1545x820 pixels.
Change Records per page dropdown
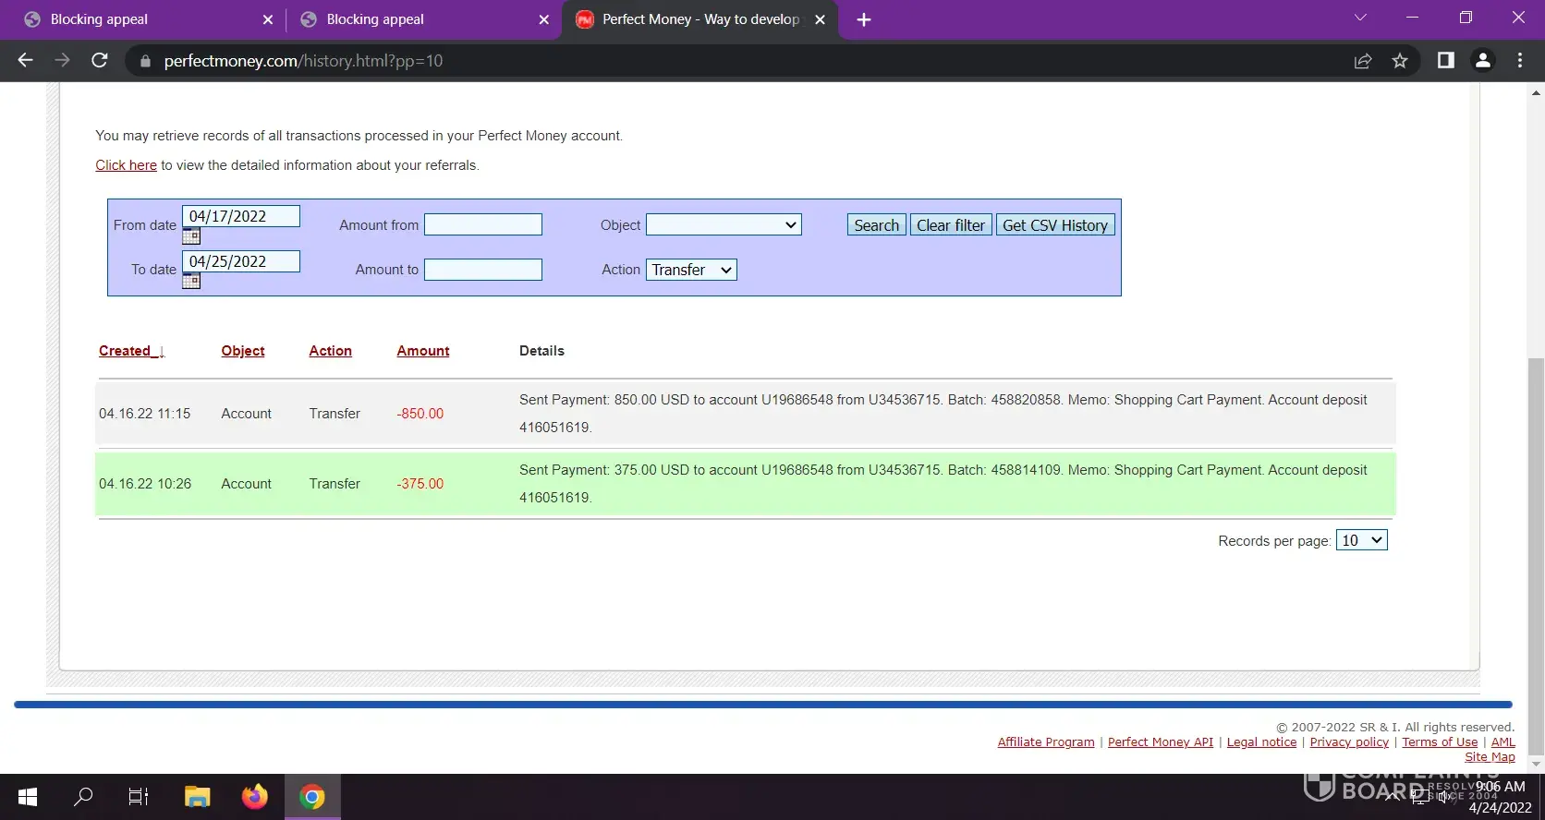coord(1361,541)
